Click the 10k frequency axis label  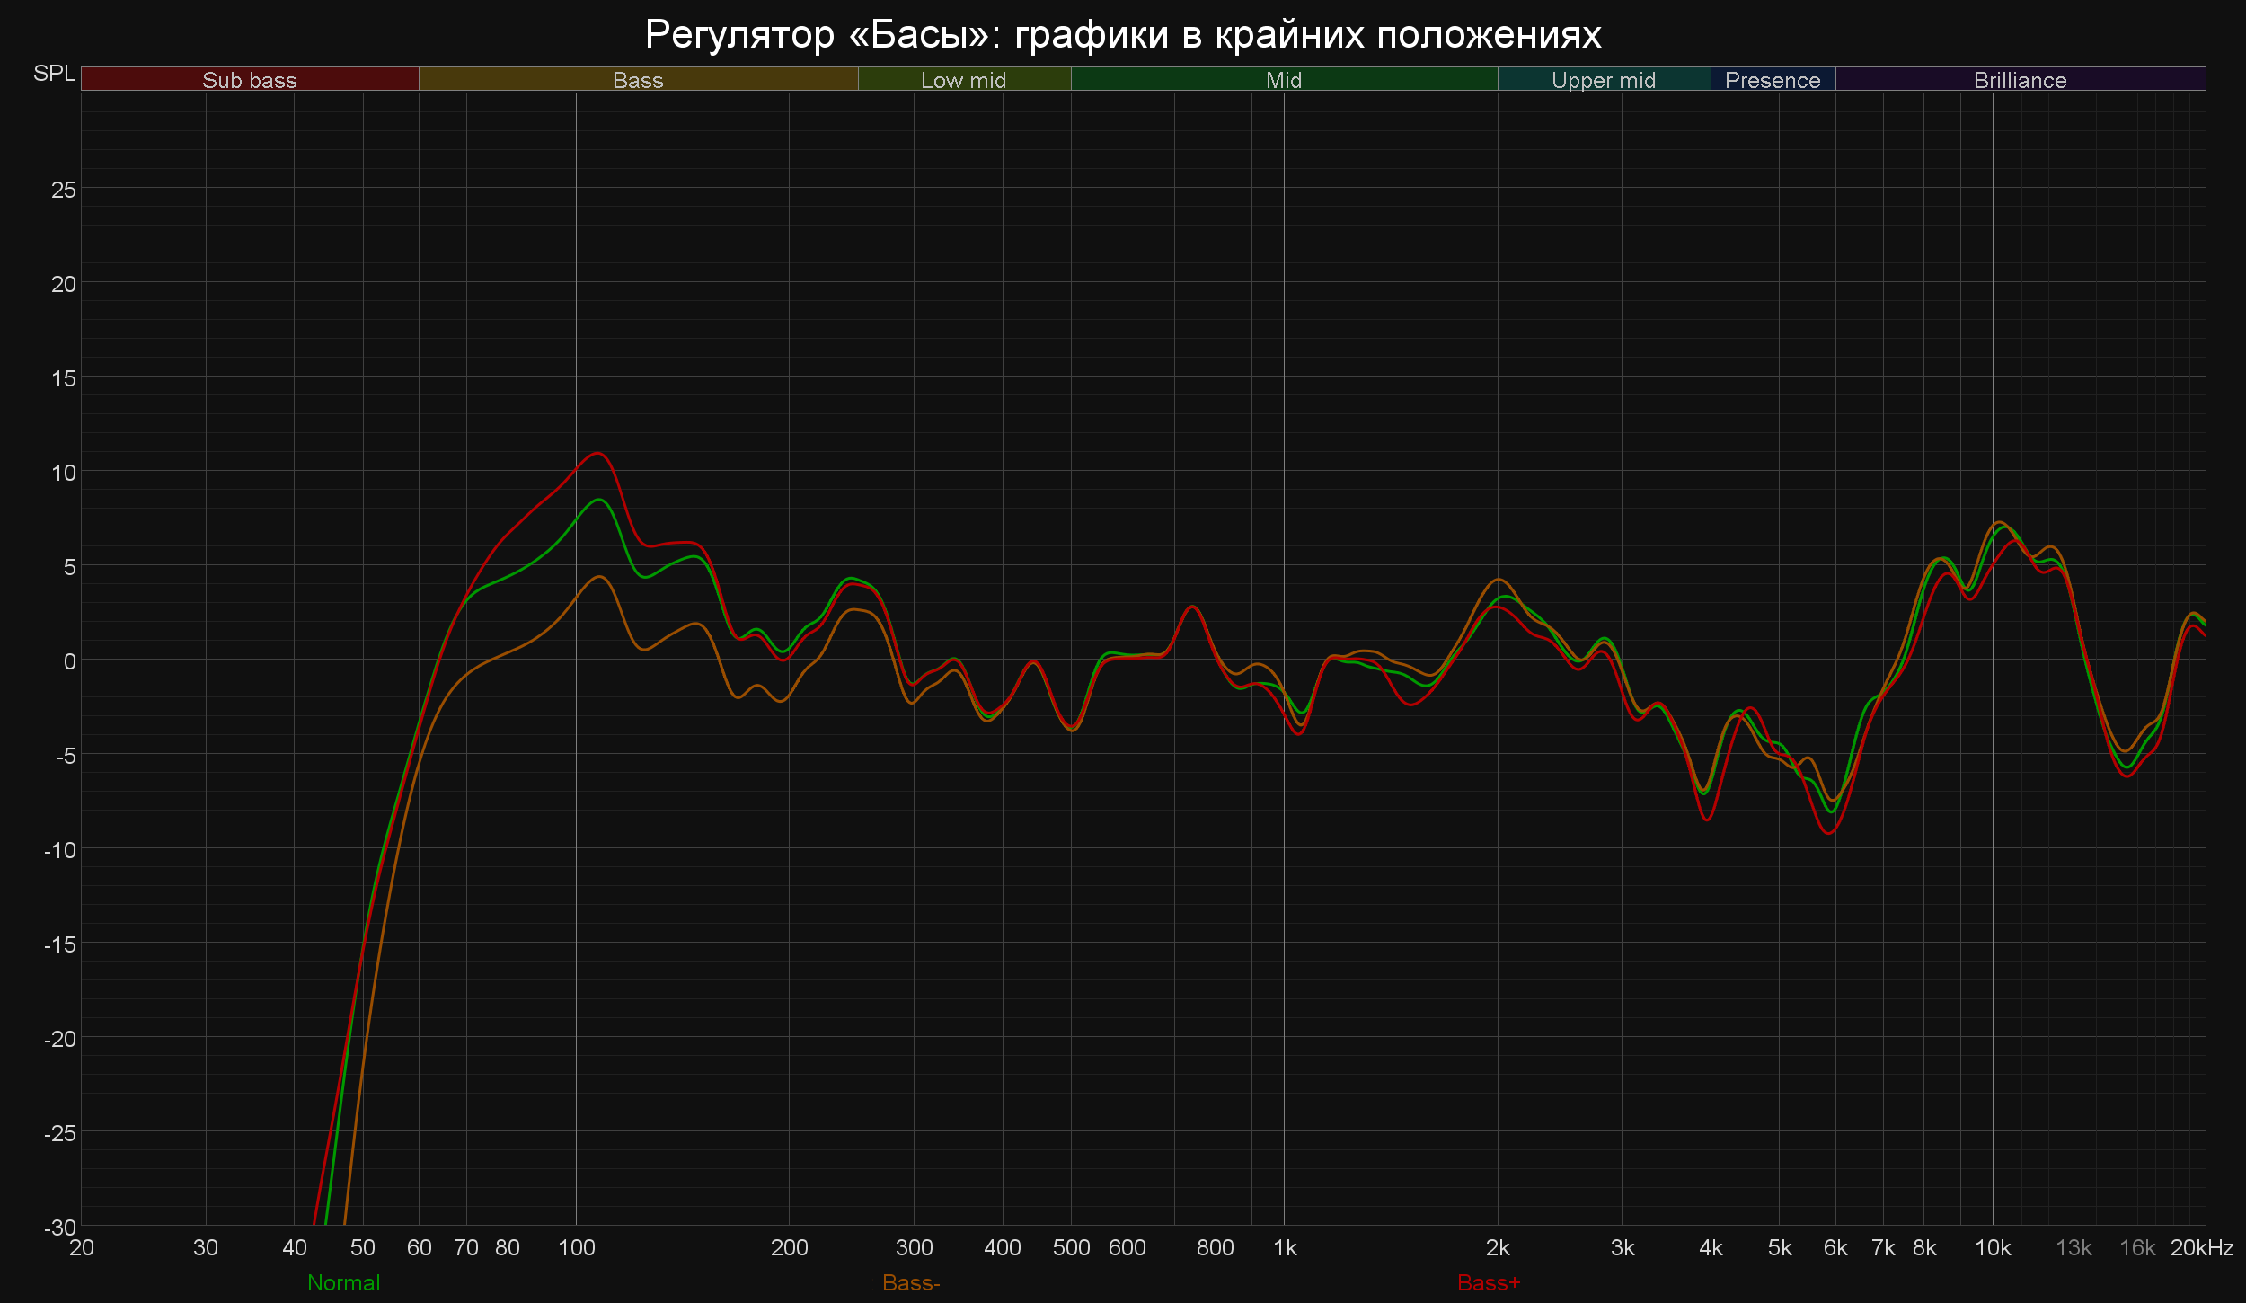[1993, 1247]
